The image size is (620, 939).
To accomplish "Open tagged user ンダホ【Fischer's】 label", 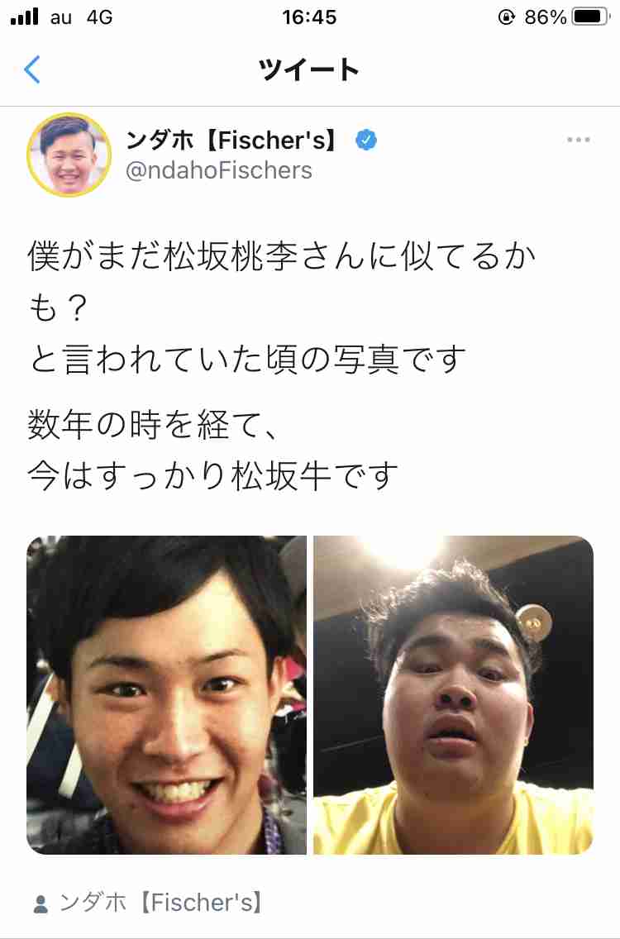I will click(160, 903).
